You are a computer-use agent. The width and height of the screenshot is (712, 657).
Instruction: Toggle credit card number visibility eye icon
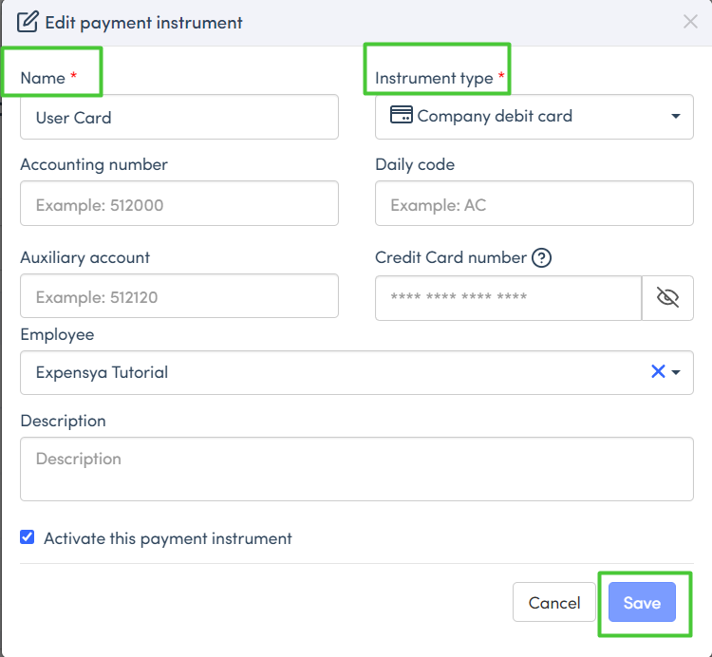tap(667, 298)
